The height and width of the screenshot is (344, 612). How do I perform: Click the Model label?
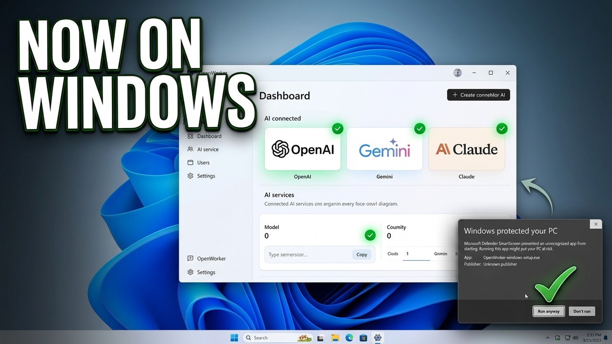click(272, 227)
